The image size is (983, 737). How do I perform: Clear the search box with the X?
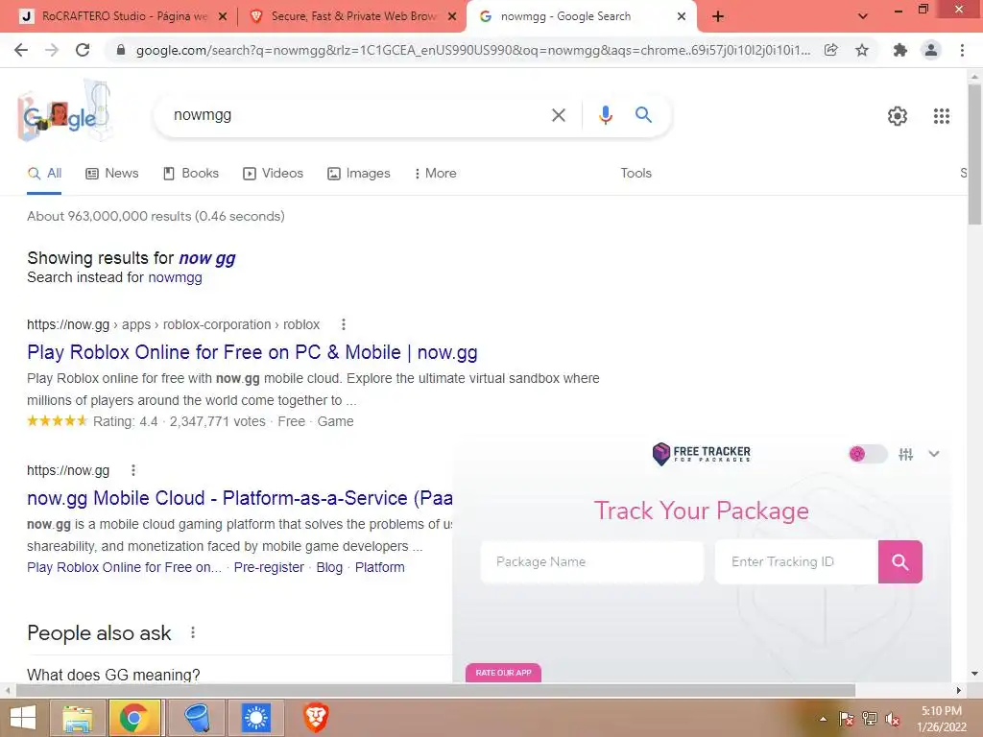point(558,115)
